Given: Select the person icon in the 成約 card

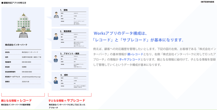Looking at the screenshot, I should [56, 81].
